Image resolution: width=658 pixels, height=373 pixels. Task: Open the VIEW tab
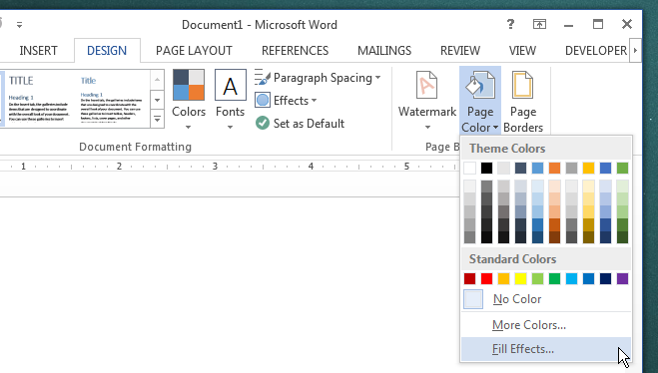(522, 50)
